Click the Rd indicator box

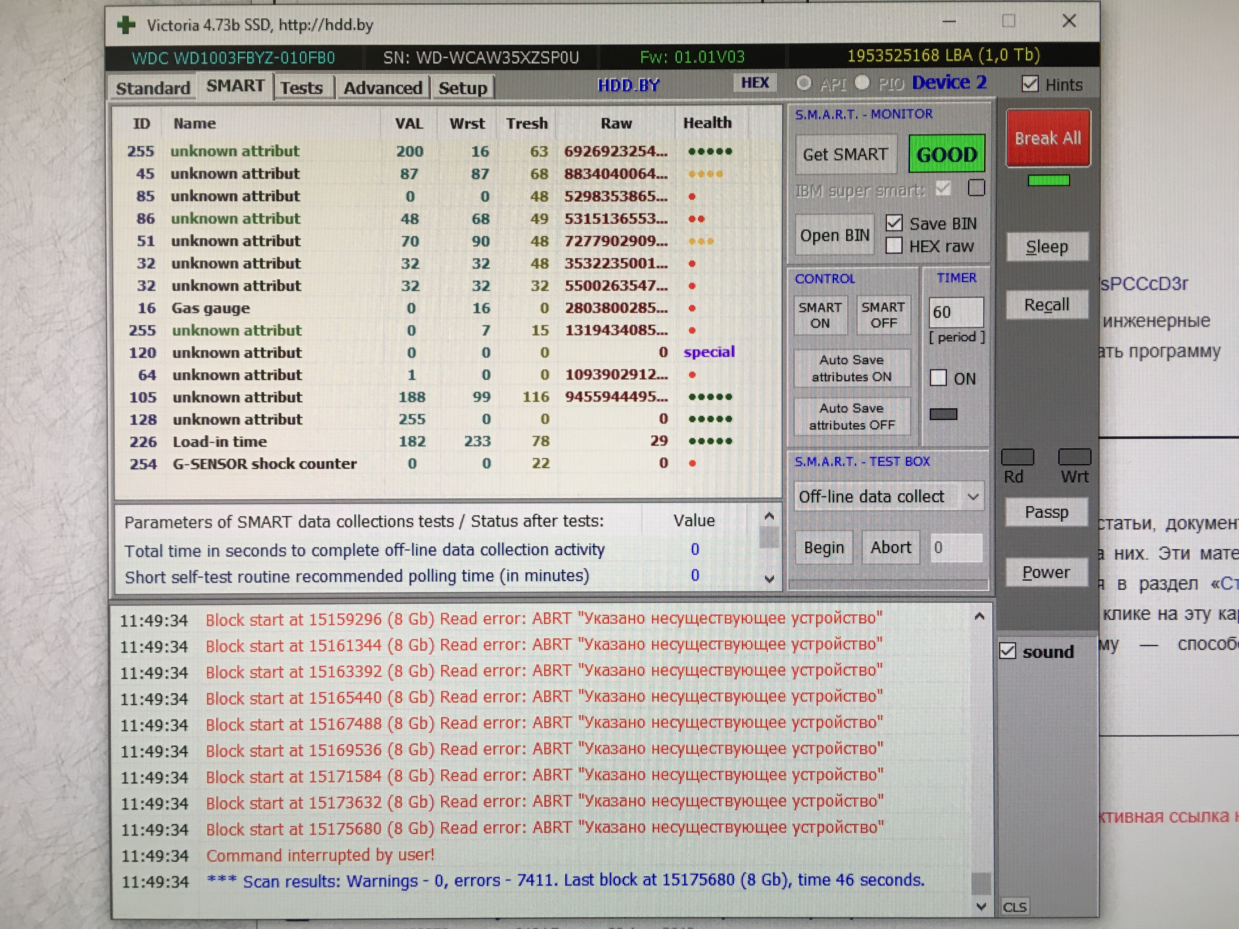coord(1017,457)
